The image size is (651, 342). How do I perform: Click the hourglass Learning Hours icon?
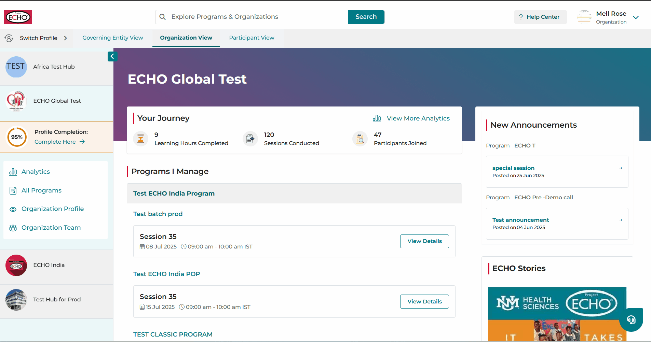click(x=140, y=139)
